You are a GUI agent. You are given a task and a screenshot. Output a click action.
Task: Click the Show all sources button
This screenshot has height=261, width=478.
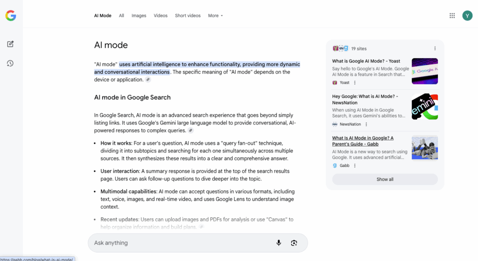385,179
